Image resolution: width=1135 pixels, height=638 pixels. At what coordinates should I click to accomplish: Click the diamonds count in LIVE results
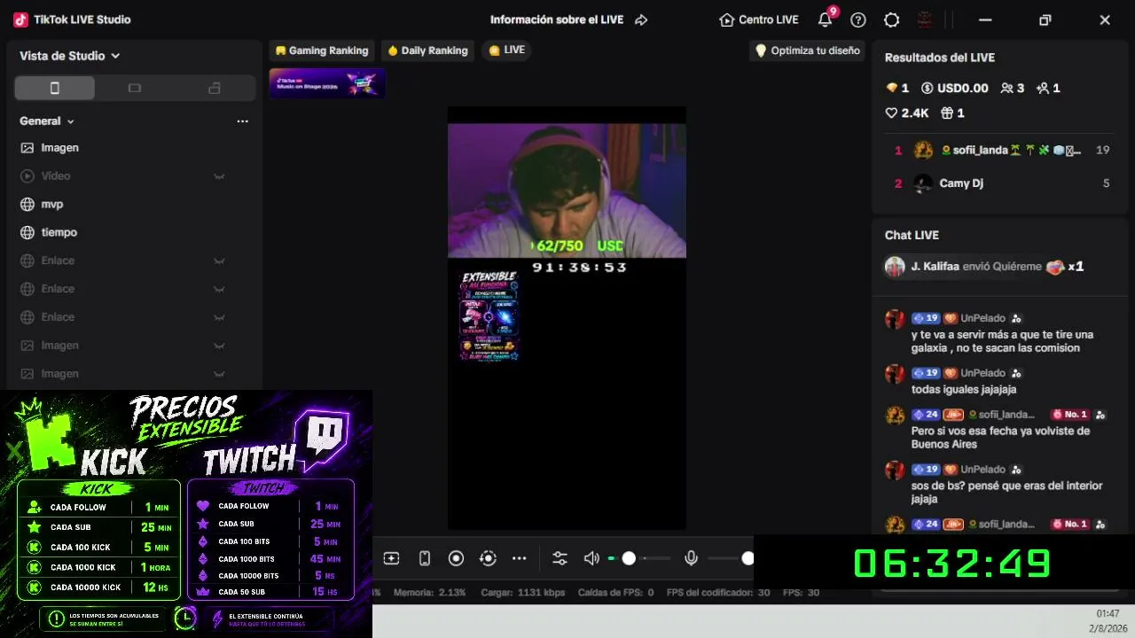click(897, 88)
